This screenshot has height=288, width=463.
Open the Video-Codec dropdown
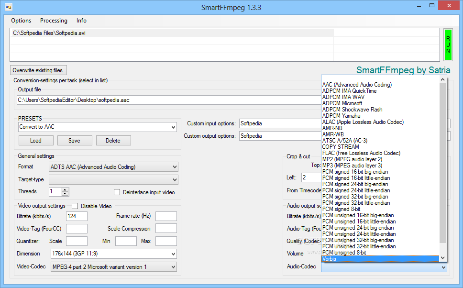pos(114,267)
